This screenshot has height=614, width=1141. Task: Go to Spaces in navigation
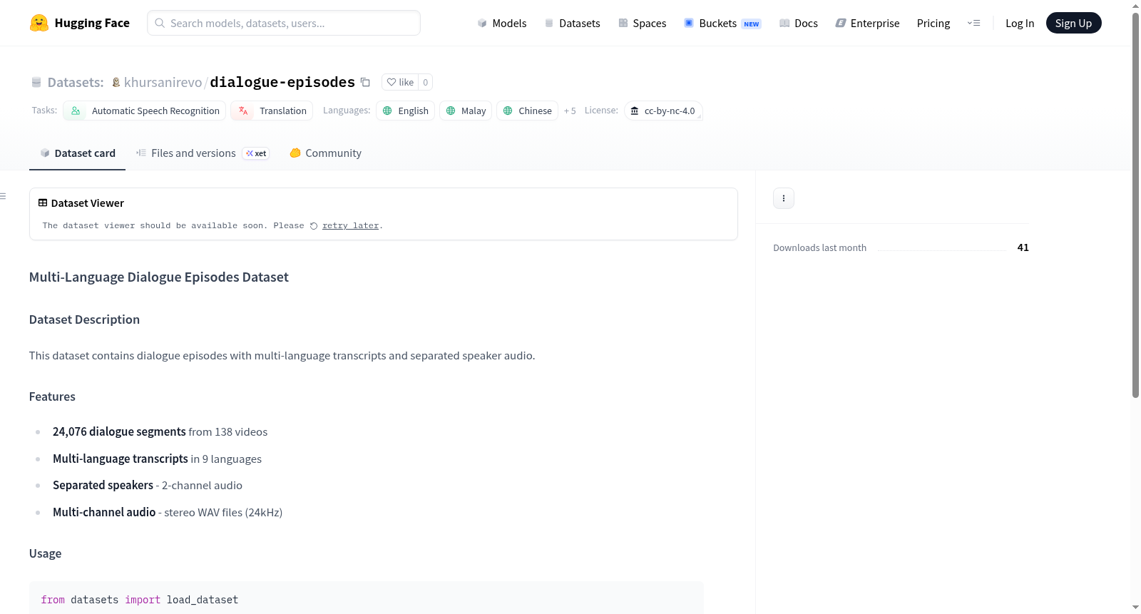coord(642,23)
